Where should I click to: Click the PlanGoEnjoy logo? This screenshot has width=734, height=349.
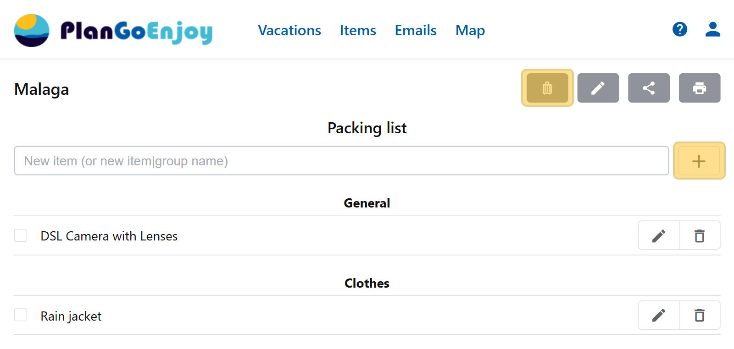coord(113,31)
